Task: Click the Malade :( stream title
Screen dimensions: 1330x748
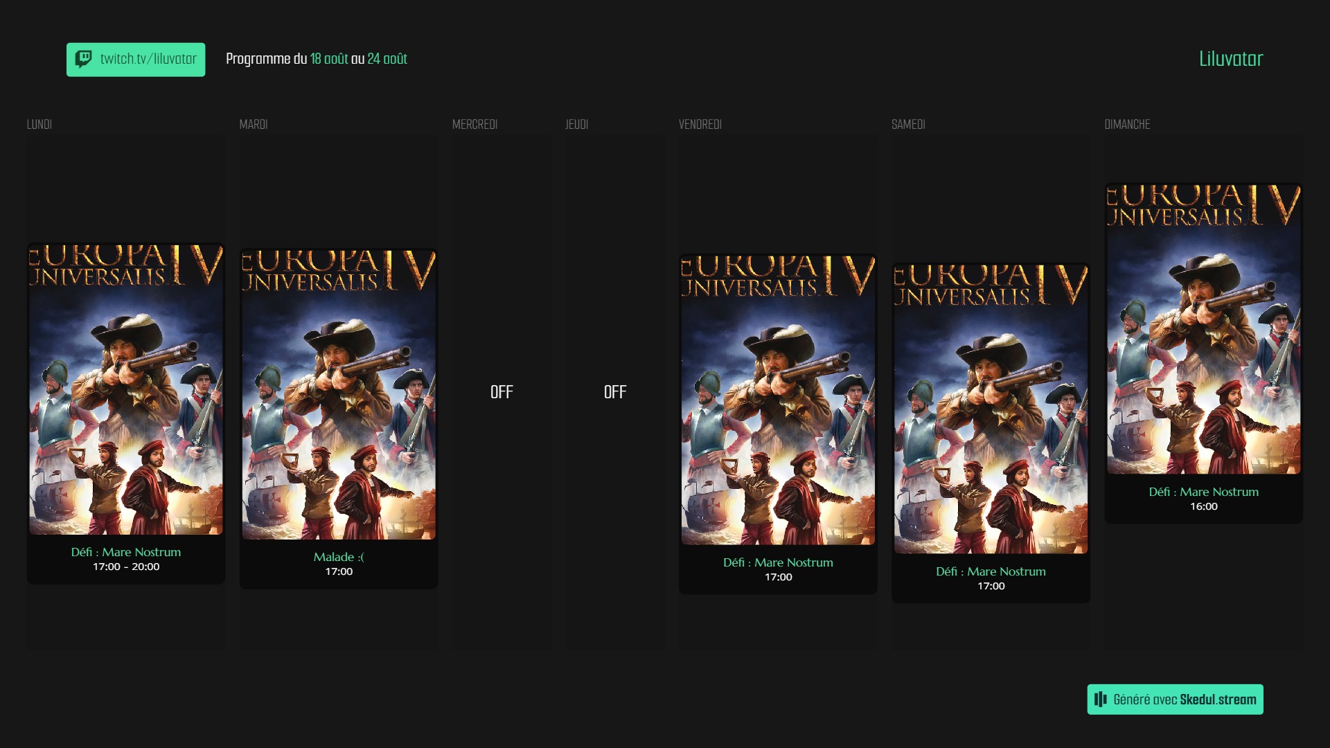Action: point(339,557)
